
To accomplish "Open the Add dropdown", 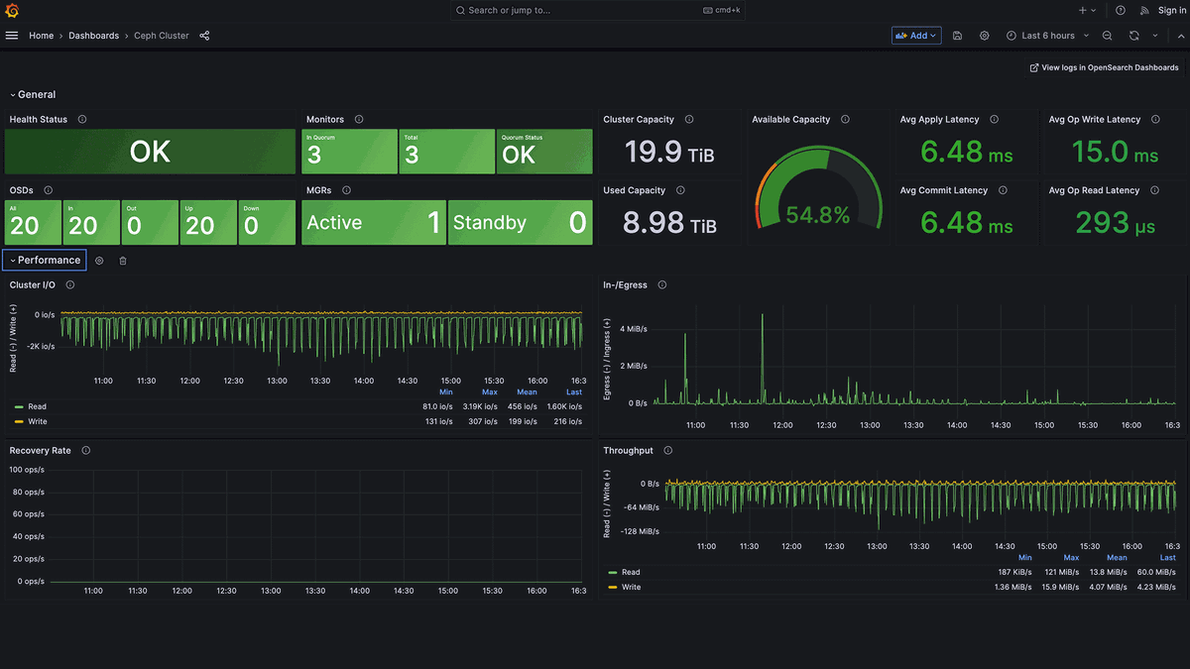I will [x=915, y=36].
